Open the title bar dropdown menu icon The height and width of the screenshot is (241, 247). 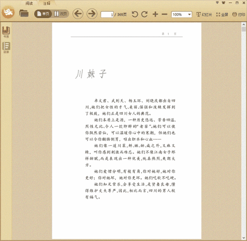(x=217, y=3)
